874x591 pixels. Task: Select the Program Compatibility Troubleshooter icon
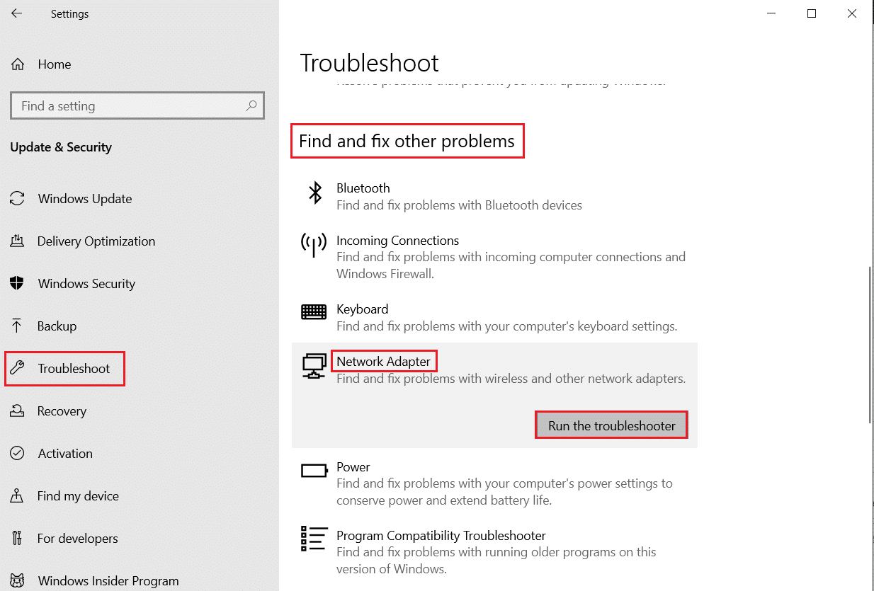point(314,539)
